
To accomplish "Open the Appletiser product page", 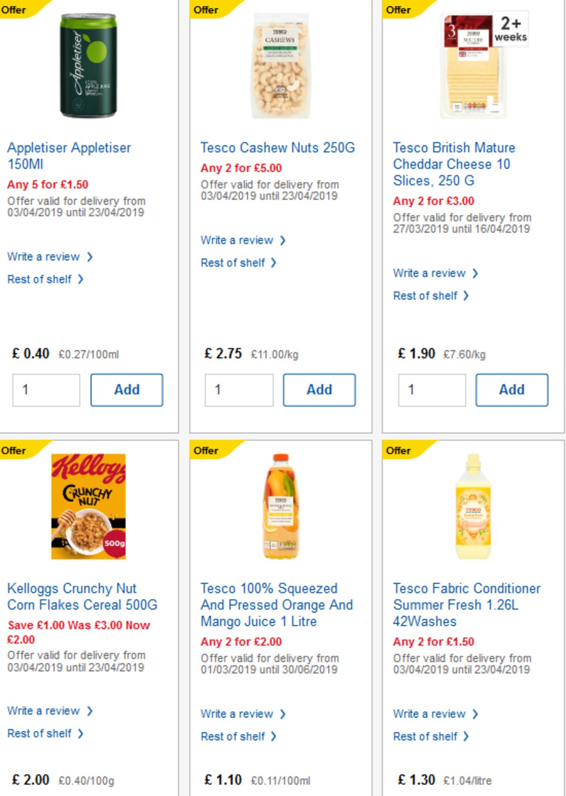I will [x=69, y=156].
